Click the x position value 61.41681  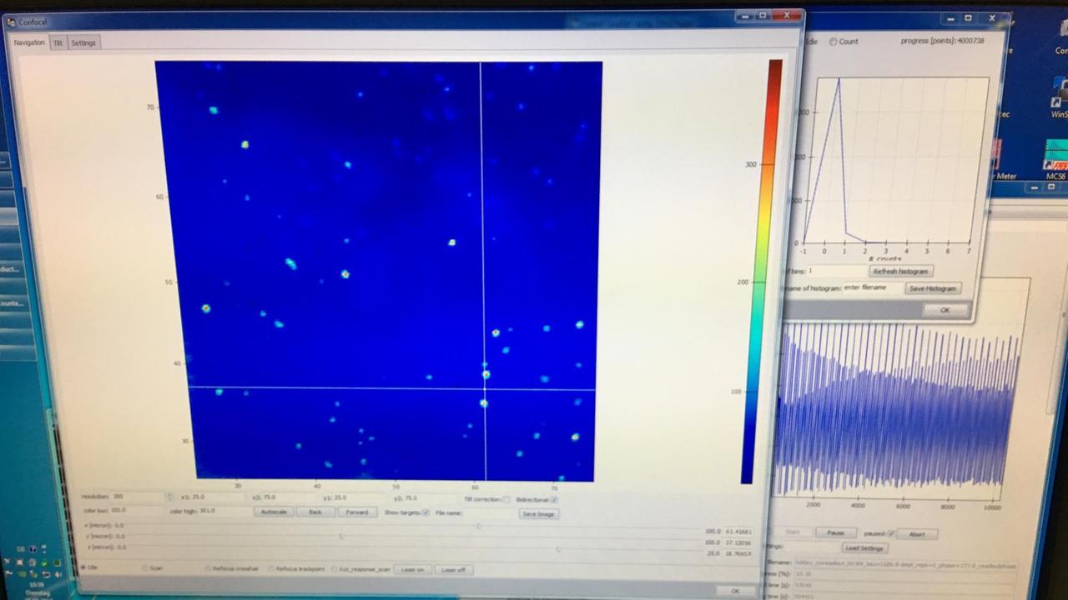click(738, 531)
